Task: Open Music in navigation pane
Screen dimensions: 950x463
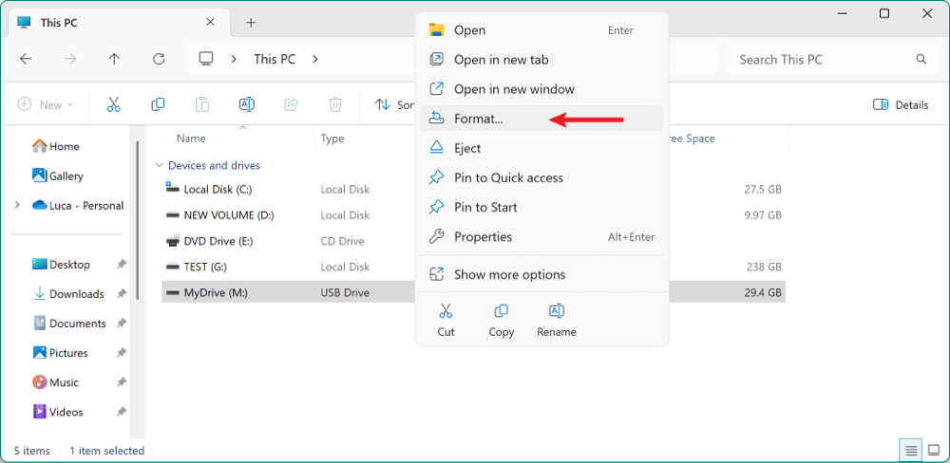Action: [x=56, y=382]
